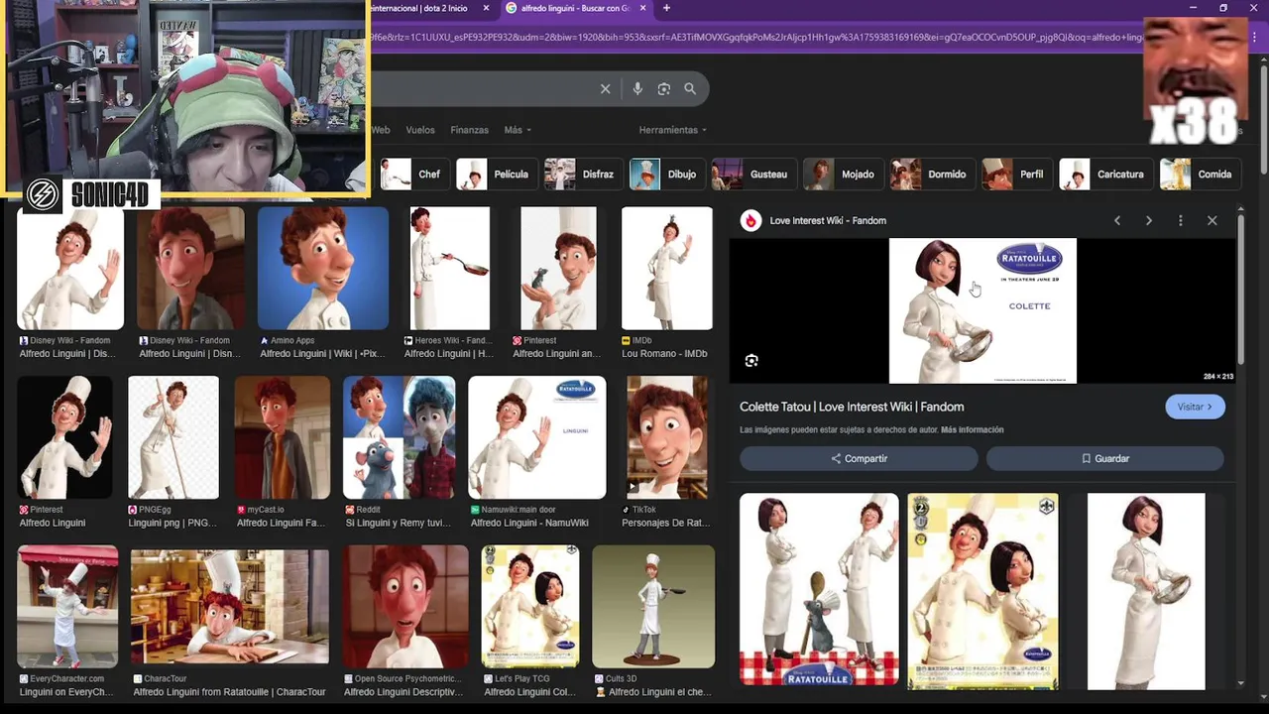Click the Lens icon on Colette preview image

point(751,361)
